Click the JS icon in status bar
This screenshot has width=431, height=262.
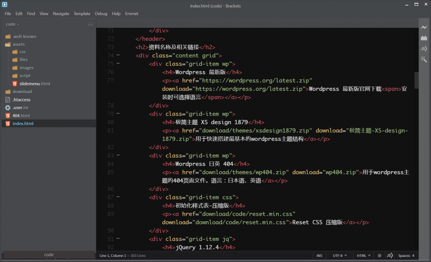(x=390, y=255)
